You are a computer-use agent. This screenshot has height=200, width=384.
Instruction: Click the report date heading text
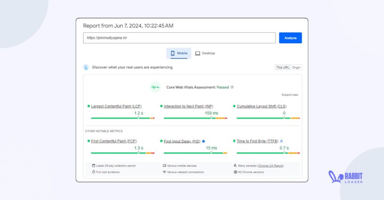click(x=128, y=26)
